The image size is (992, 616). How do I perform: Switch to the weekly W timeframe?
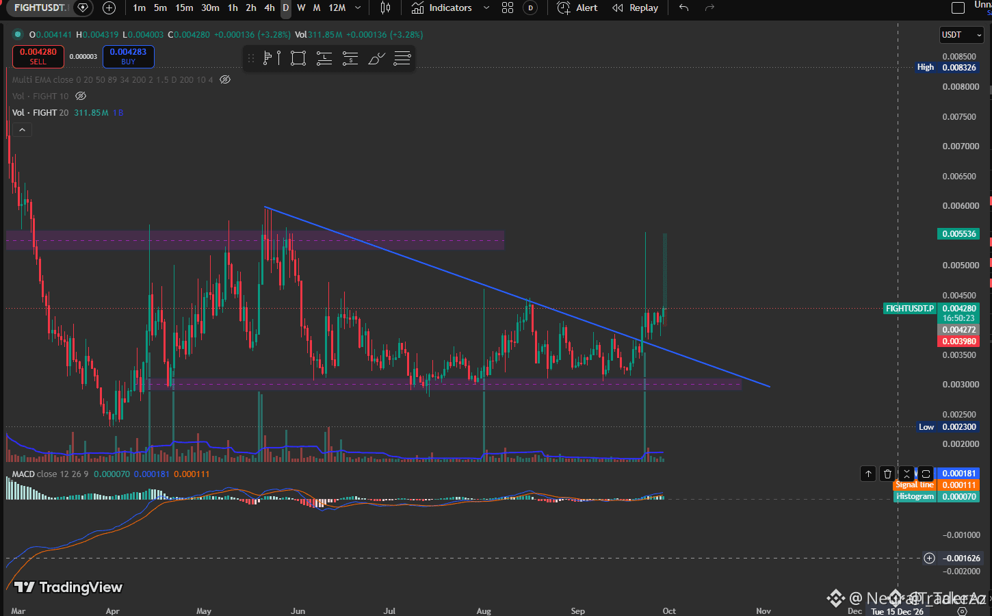click(301, 8)
